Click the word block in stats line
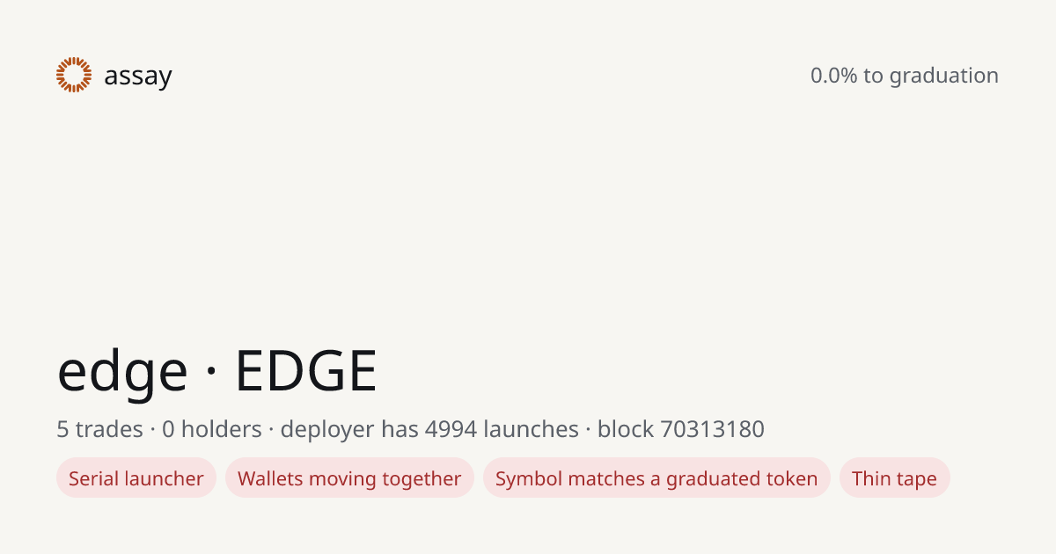The width and height of the screenshot is (1056, 554). [626, 429]
